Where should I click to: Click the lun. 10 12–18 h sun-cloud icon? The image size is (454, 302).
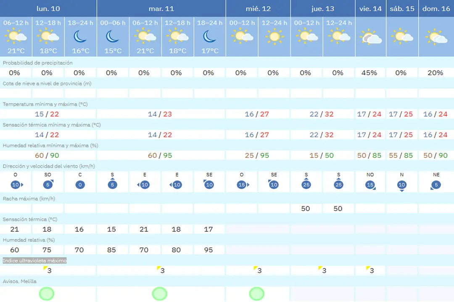[x=48, y=37]
